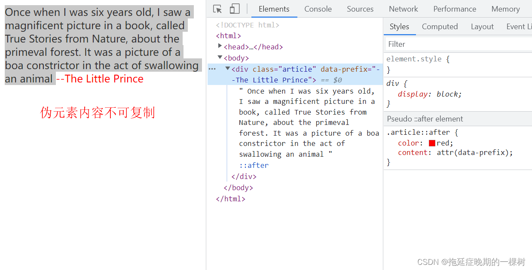Select the inspect element cursor icon
The height and width of the screenshot is (270, 532).
point(217,9)
